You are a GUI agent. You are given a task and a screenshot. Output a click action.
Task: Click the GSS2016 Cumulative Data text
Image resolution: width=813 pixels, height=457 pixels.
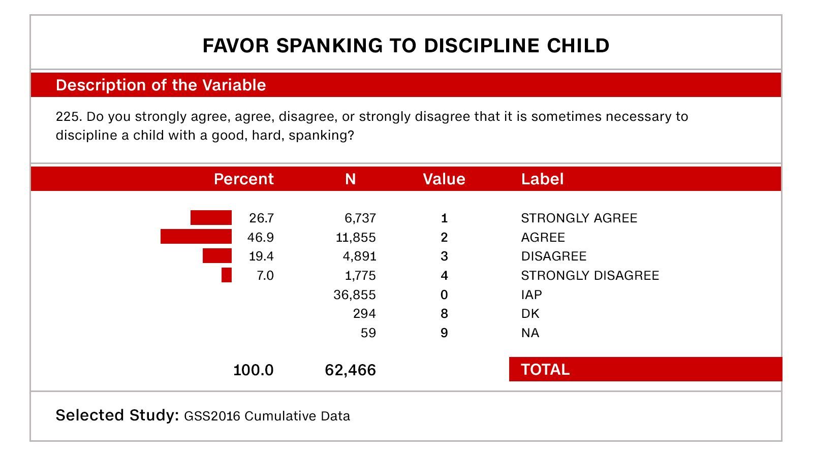pyautogui.click(x=267, y=416)
